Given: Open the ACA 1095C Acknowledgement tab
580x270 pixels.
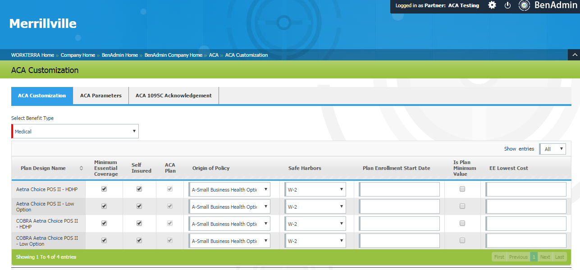Looking at the screenshot, I should [174, 96].
